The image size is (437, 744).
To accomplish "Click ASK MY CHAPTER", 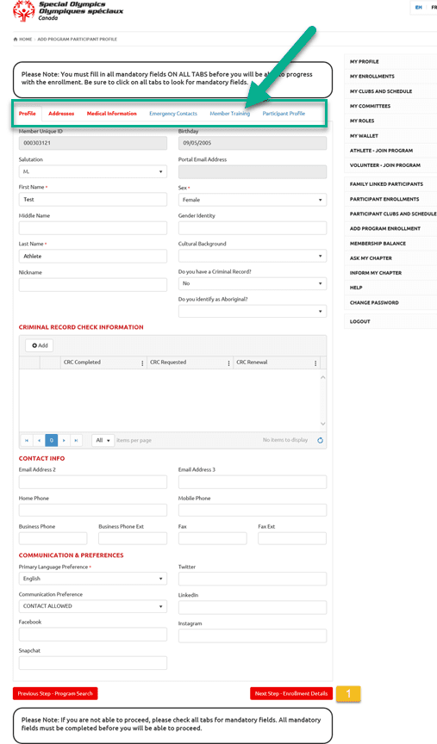I will pyautogui.click(x=371, y=258).
